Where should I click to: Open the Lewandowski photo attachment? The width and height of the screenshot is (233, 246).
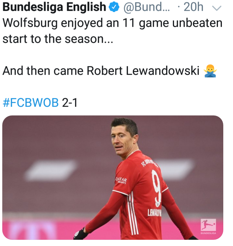click(x=113, y=178)
